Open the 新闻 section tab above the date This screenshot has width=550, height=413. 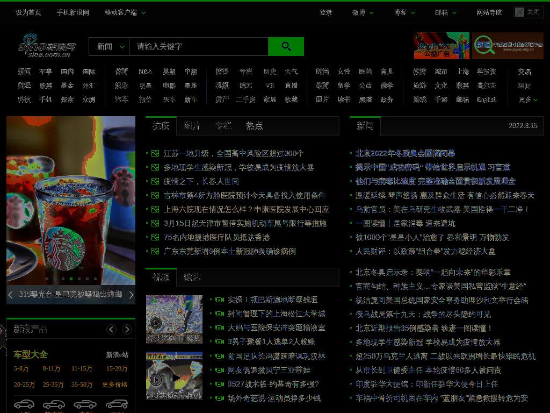point(365,126)
